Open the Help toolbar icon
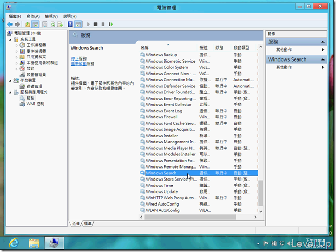Viewport: 336px width, 252px height. [70, 24]
